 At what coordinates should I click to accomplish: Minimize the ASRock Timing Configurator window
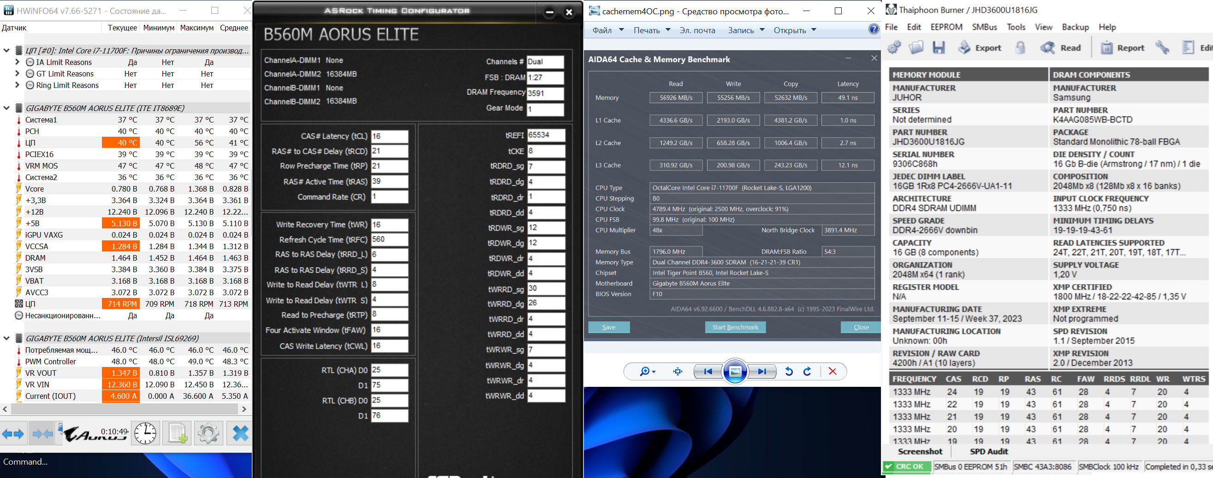point(549,12)
